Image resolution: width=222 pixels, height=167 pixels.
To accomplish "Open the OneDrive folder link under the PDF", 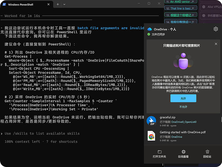I will 177,137.
